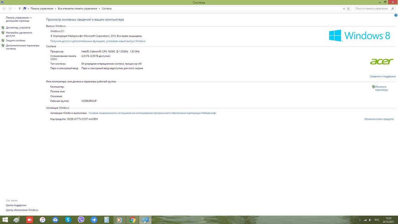Open the help question mark icon
The image size is (398, 224).
396,15
